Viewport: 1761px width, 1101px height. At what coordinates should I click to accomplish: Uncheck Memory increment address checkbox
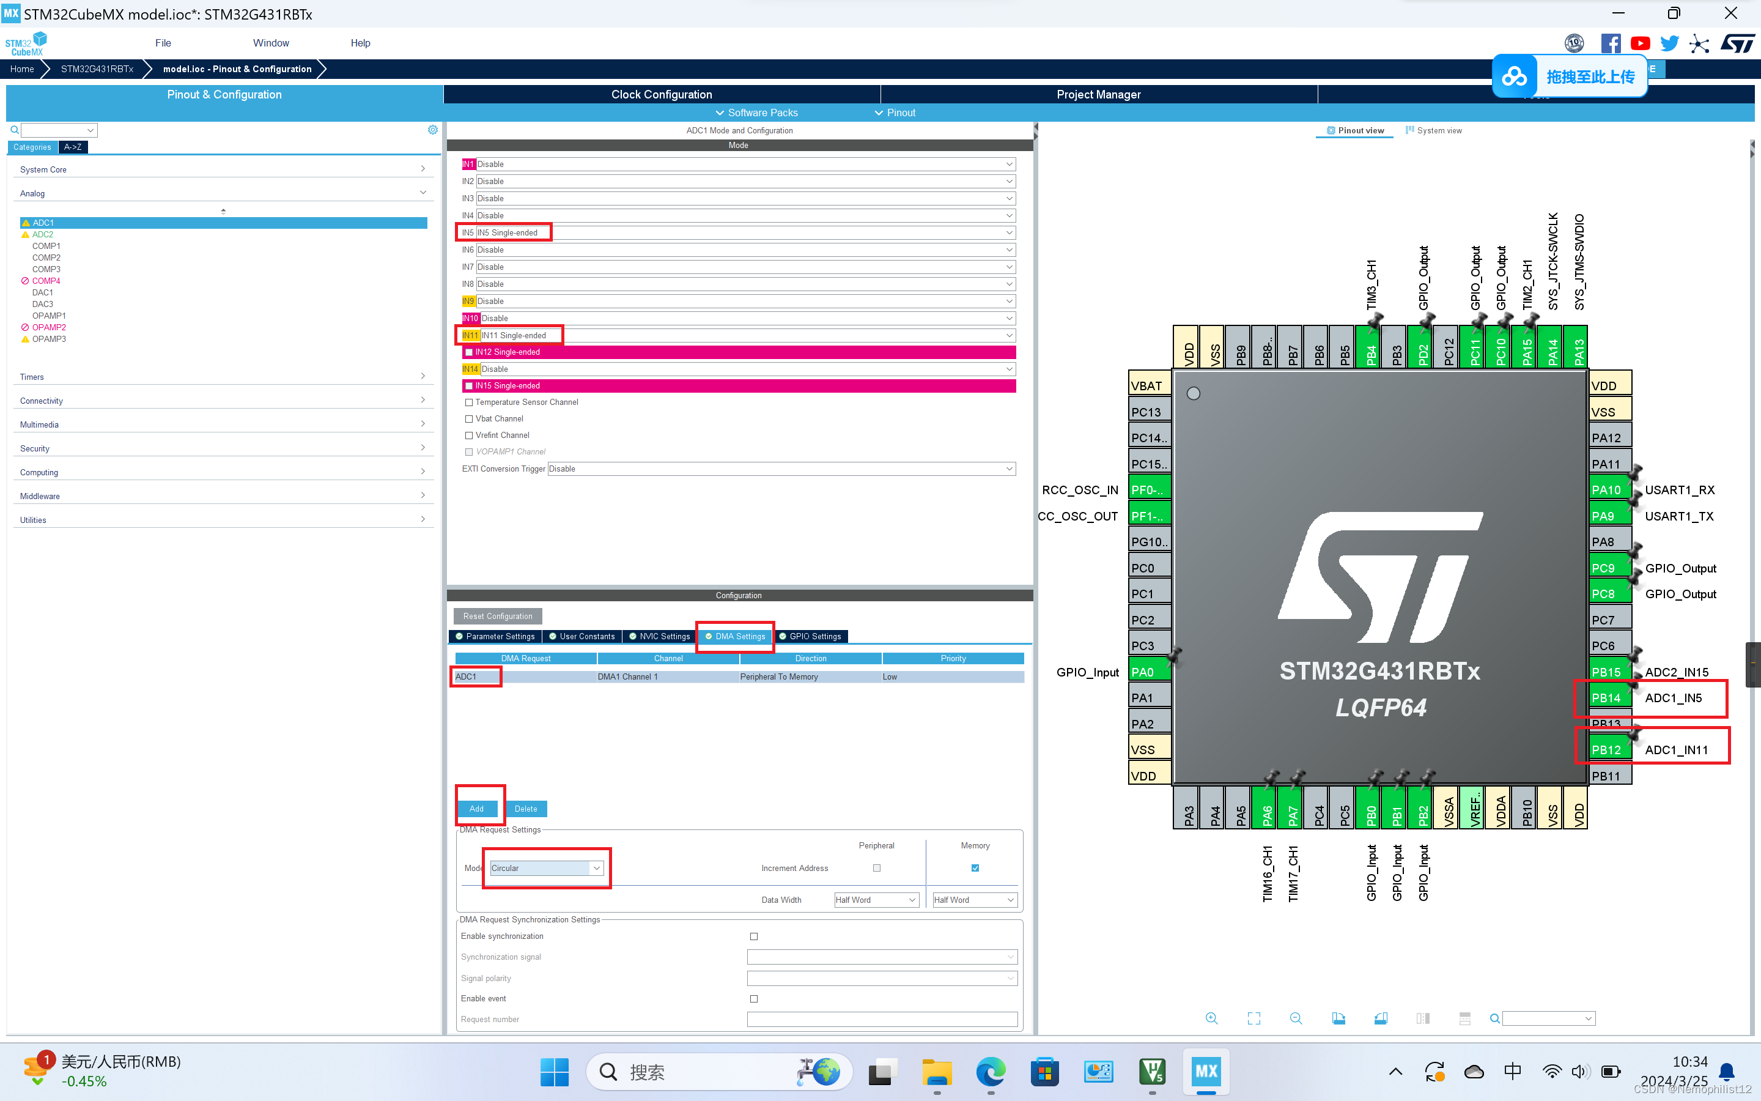pyautogui.click(x=975, y=868)
